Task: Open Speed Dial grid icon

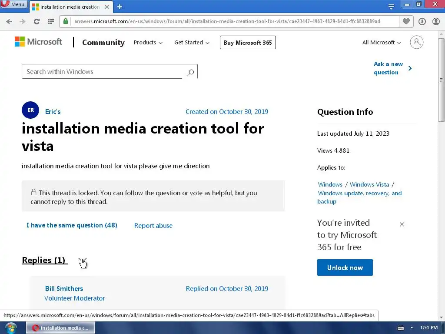Action: click(x=51, y=21)
